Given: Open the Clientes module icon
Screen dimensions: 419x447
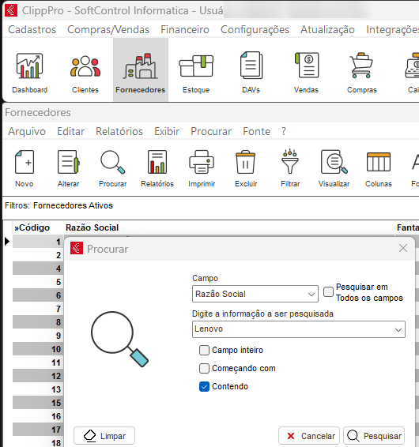Looking at the screenshot, I should click(85, 66).
